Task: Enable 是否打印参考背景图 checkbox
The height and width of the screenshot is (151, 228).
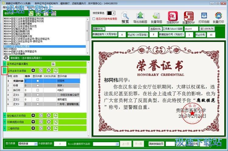Action: pyautogui.click(x=94, y=19)
